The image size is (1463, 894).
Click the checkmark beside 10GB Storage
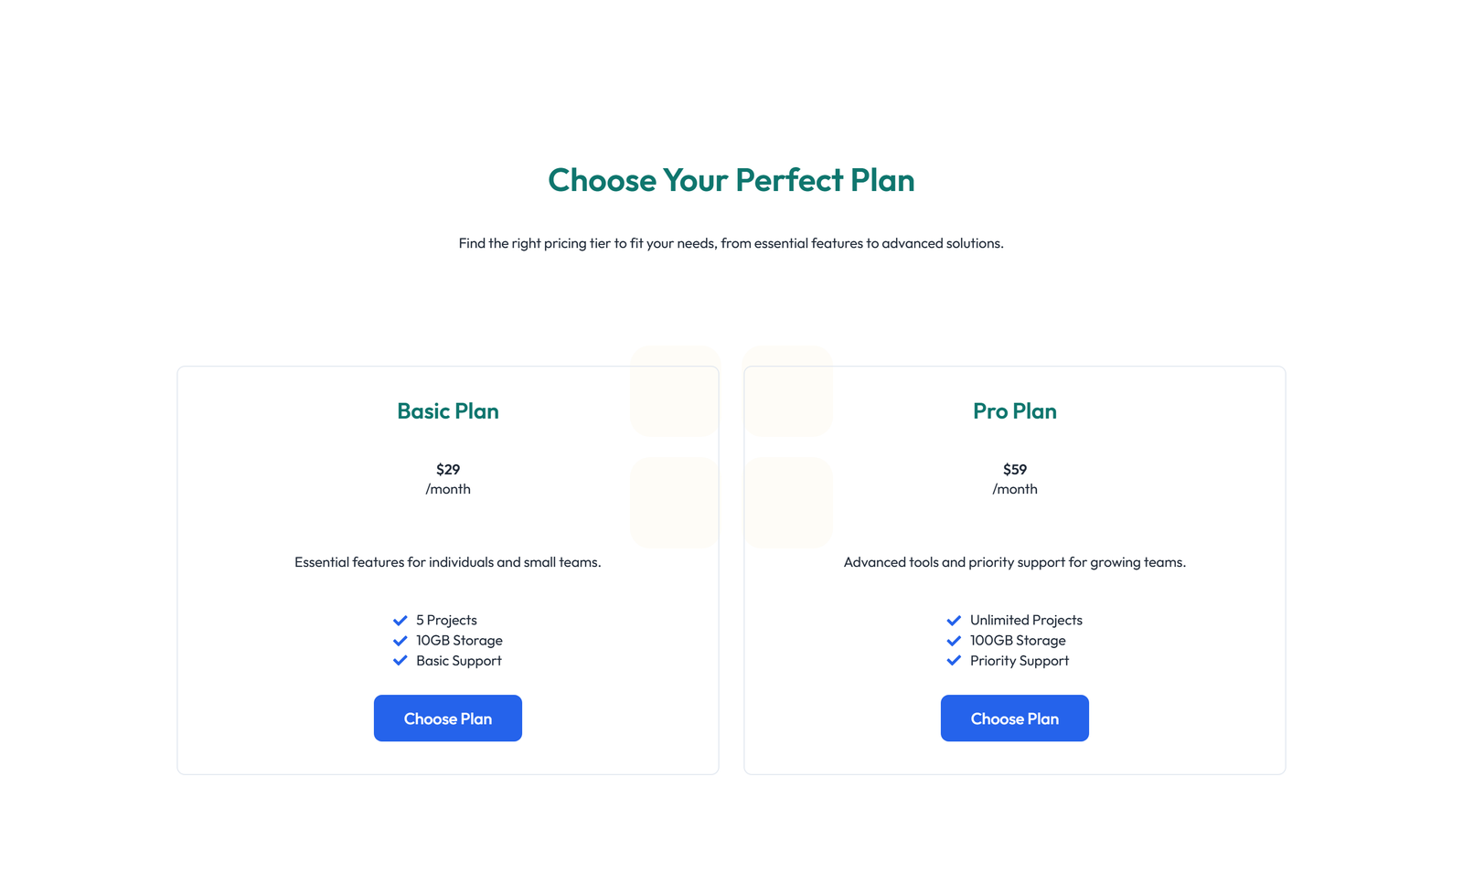pos(400,640)
